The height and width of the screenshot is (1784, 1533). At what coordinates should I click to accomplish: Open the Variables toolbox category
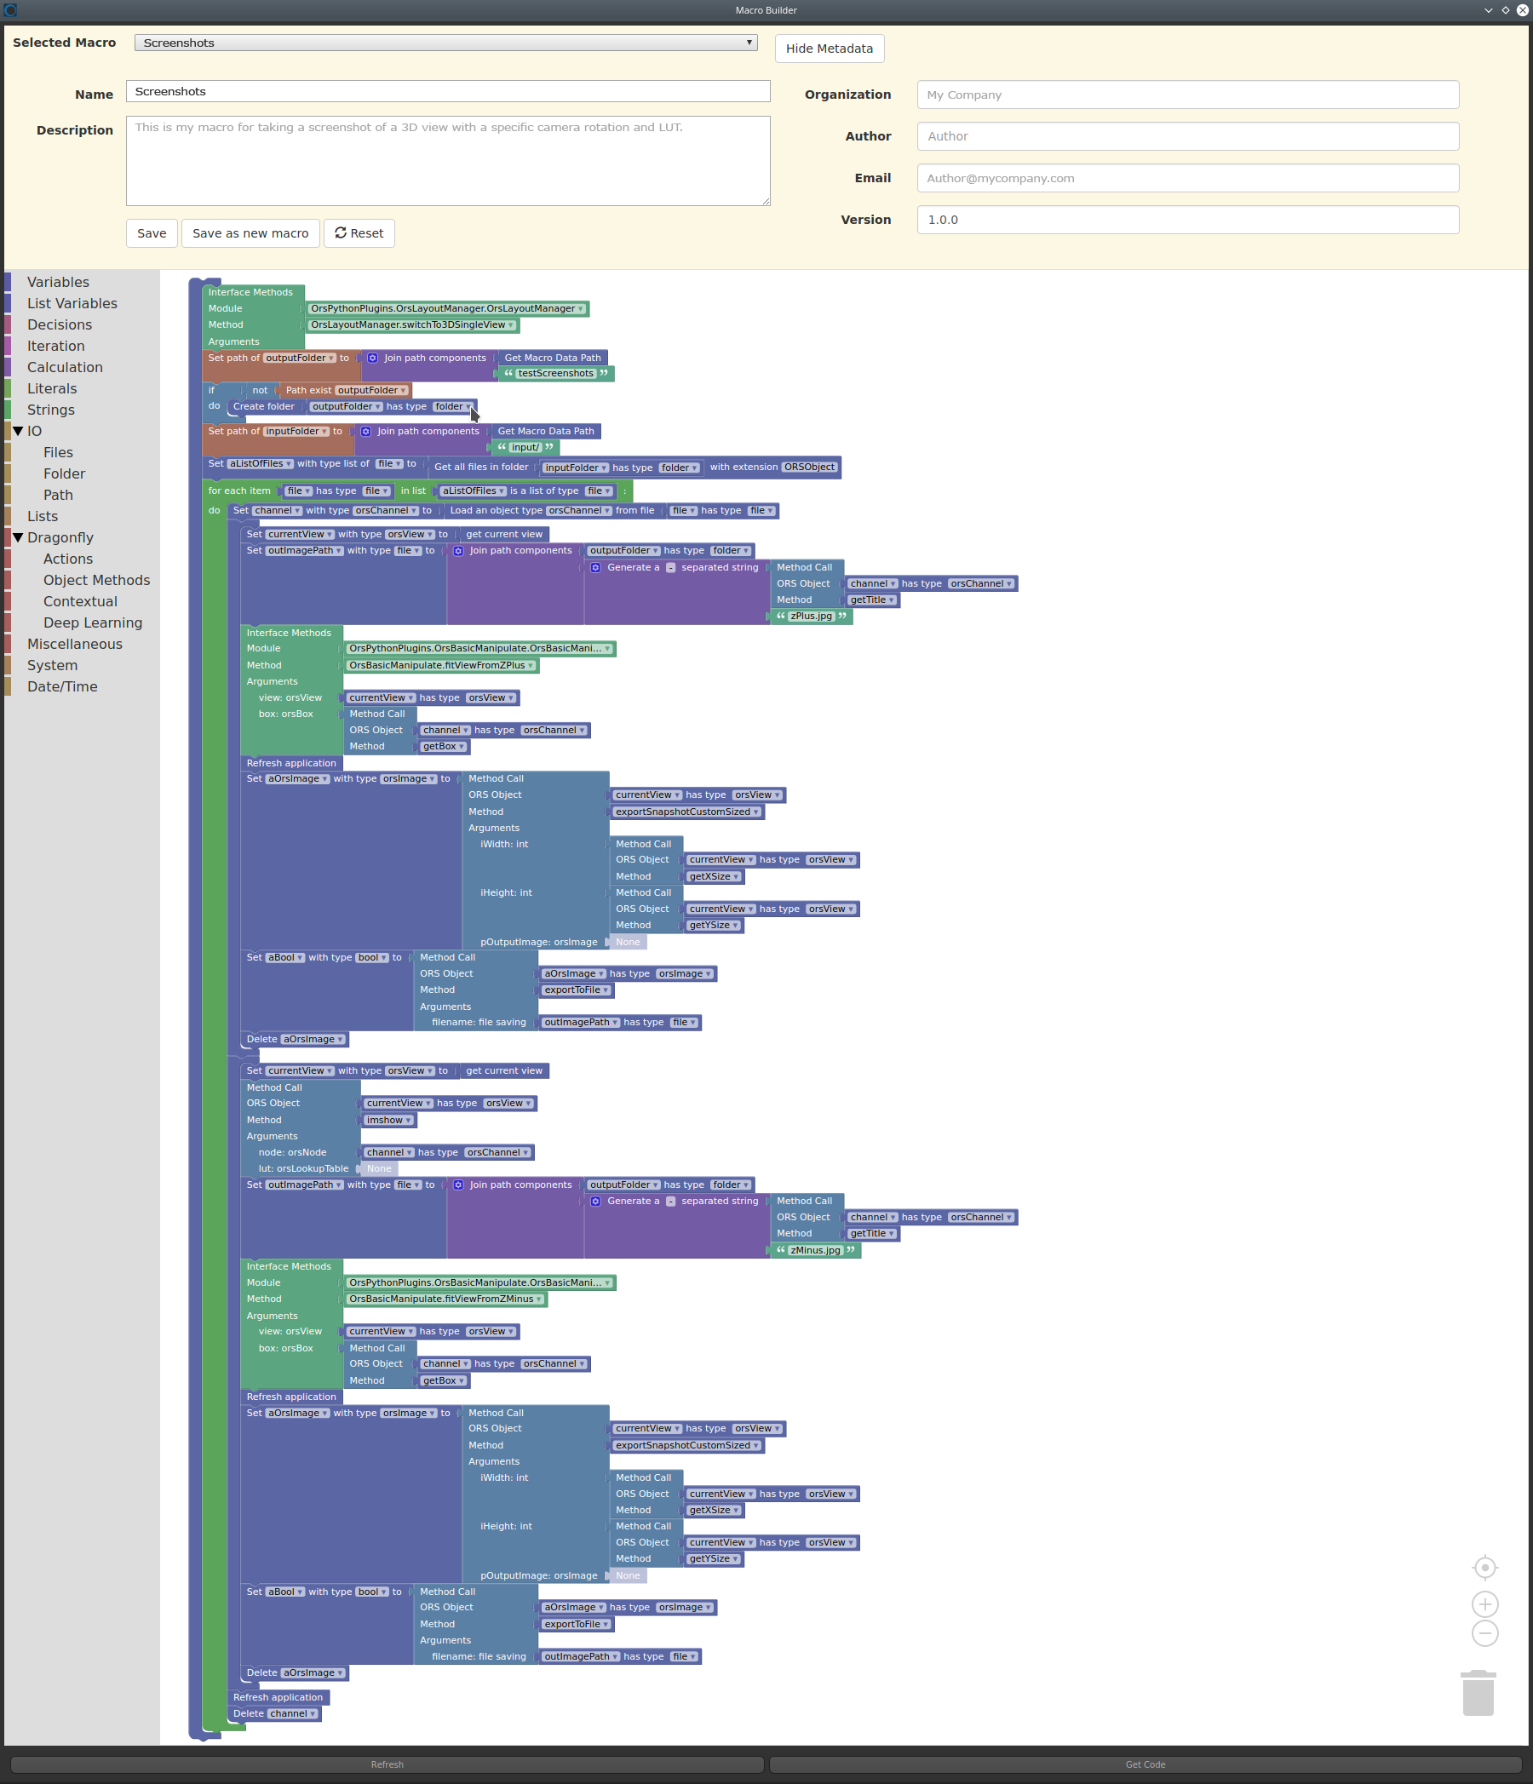point(58,282)
